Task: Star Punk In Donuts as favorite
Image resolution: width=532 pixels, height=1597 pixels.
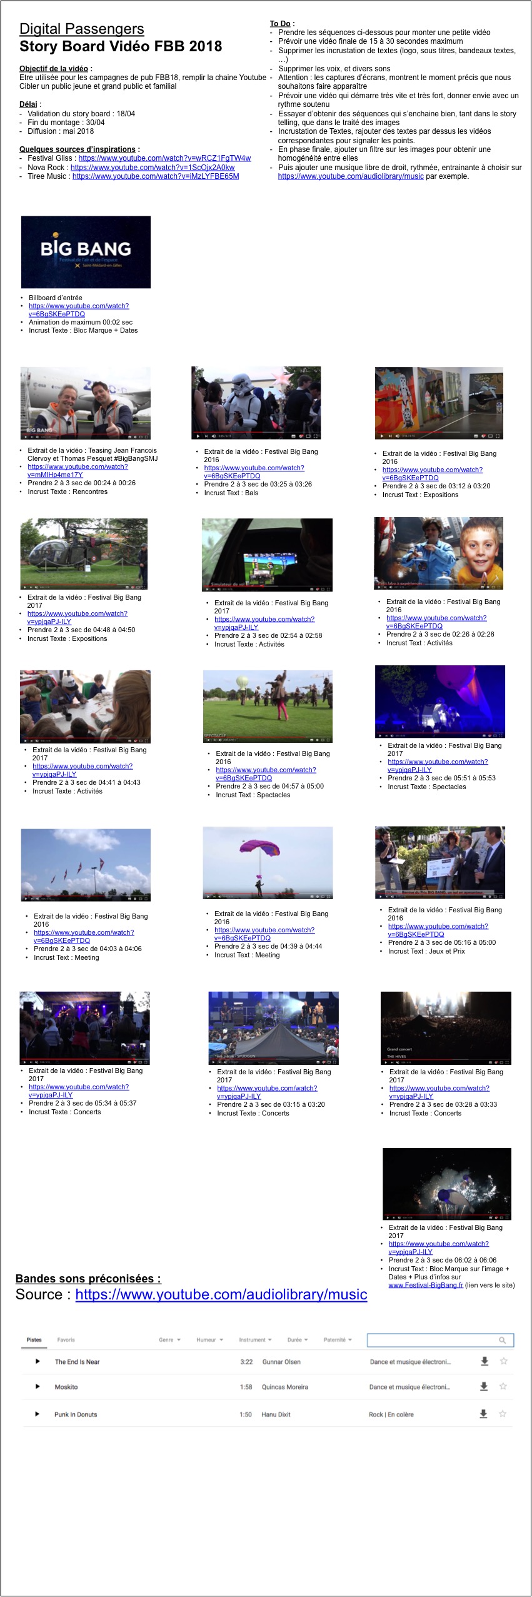Action: 503,1413
